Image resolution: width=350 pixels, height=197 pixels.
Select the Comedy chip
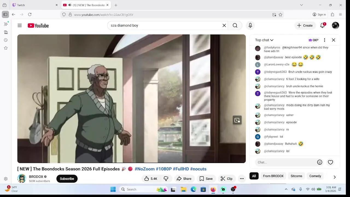(x=315, y=176)
